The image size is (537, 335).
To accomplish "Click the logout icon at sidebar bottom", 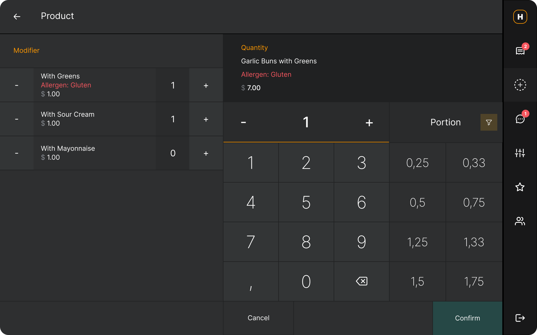I will click(520, 318).
